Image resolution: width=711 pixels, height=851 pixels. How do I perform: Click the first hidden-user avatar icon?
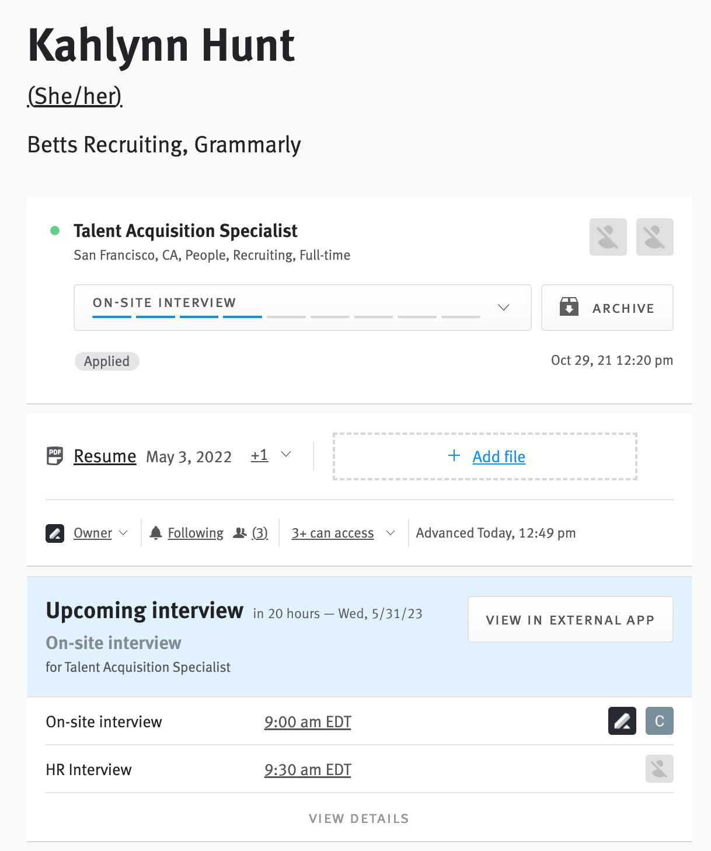pos(608,237)
